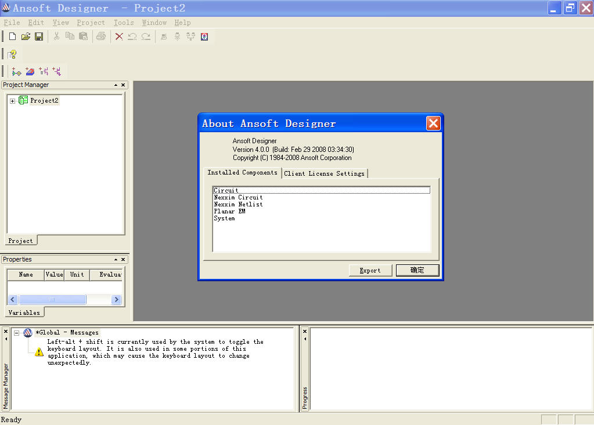Select the Project2 tree item label
The width and height of the screenshot is (594, 425).
[44, 100]
